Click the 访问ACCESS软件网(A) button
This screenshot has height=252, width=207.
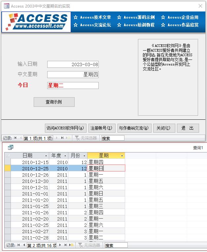click(x=65, y=128)
